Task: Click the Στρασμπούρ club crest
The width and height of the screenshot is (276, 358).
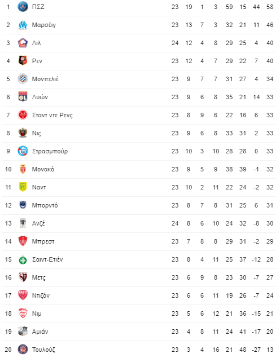Action: tap(23, 151)
